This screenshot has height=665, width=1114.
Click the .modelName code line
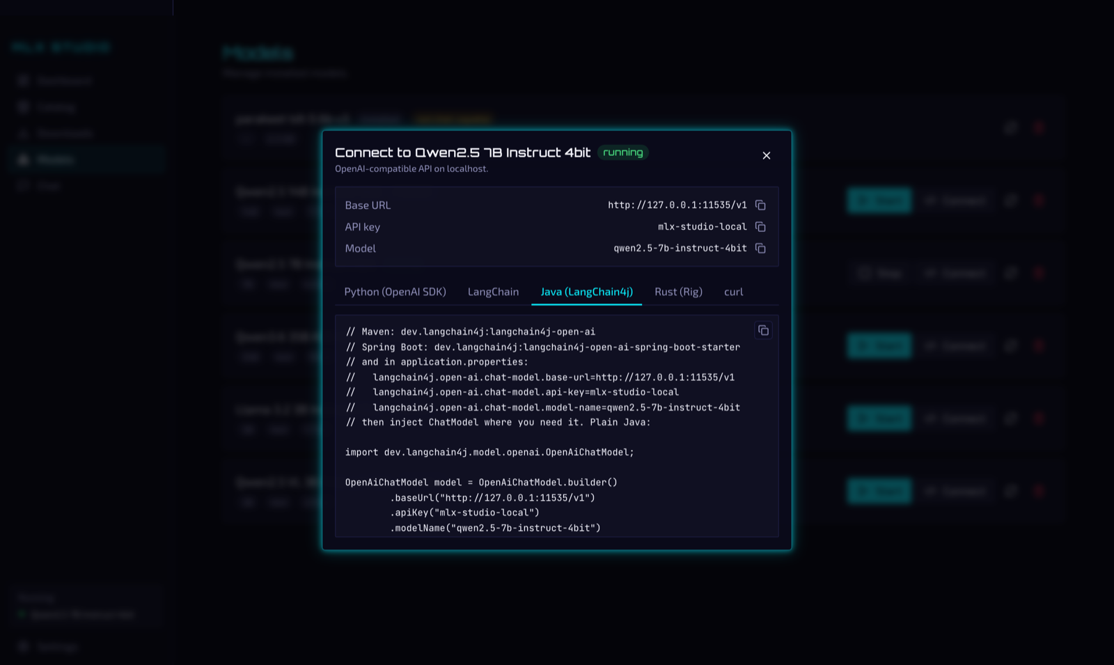point(495,528)
